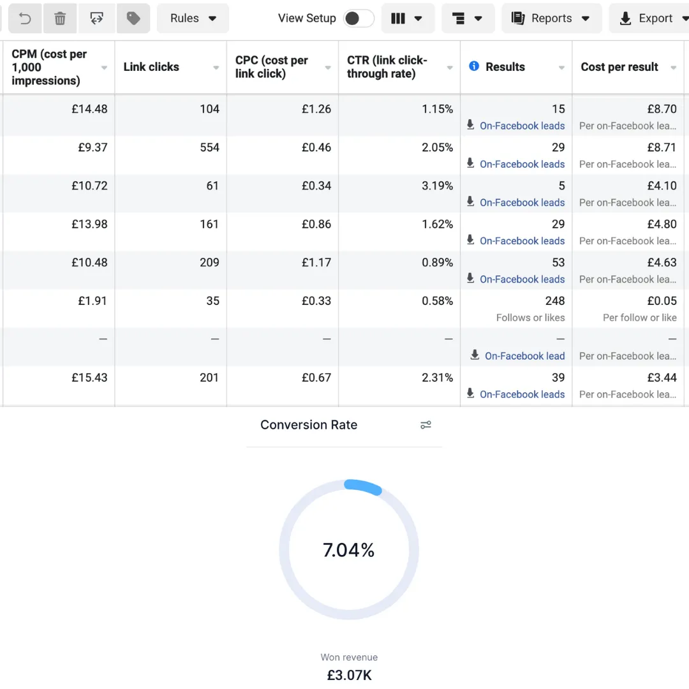Viewport: 689px width, 689px height.
Task: Open On-Facebook leads link with 39 results
Action: click(522, 395)
